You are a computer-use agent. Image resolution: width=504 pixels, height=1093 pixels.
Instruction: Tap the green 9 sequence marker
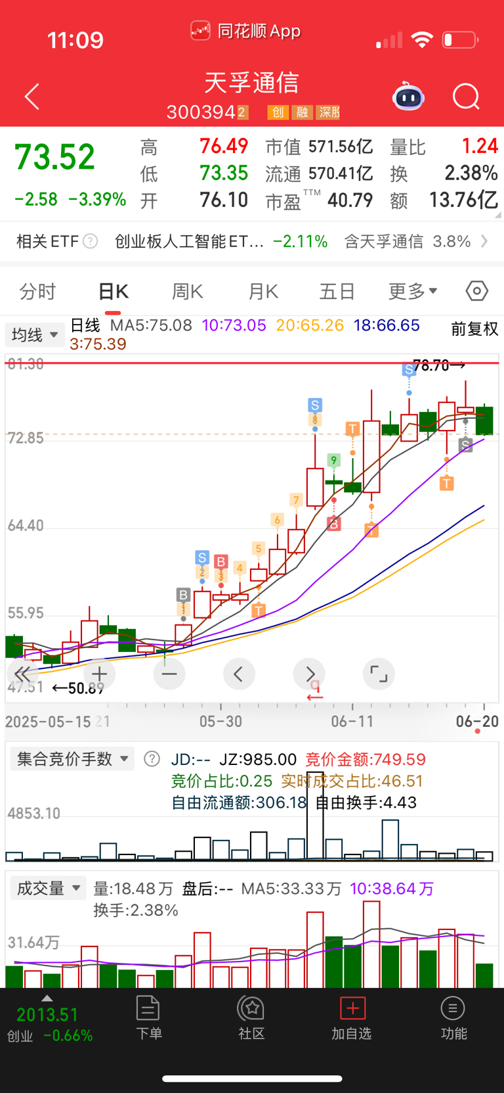[x=334, y=460]
